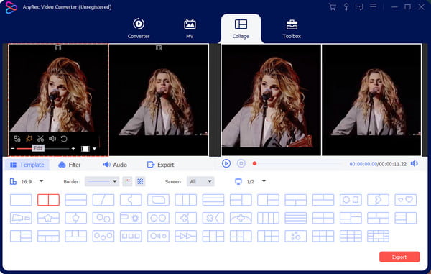Click the AnyRec app logo
The height and width of the screenshot is (274, 431).
pyautogui.click(x=11, y=7)
